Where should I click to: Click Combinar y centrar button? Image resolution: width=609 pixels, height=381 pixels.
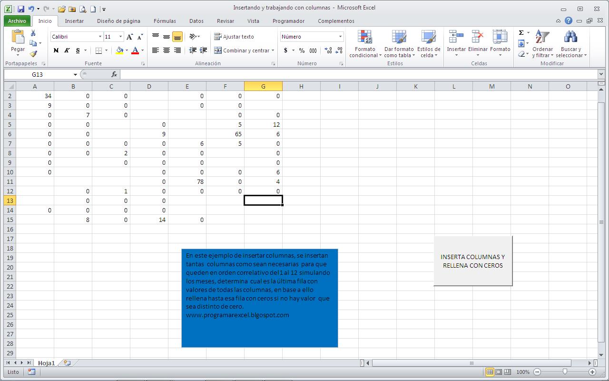point(241,50)
